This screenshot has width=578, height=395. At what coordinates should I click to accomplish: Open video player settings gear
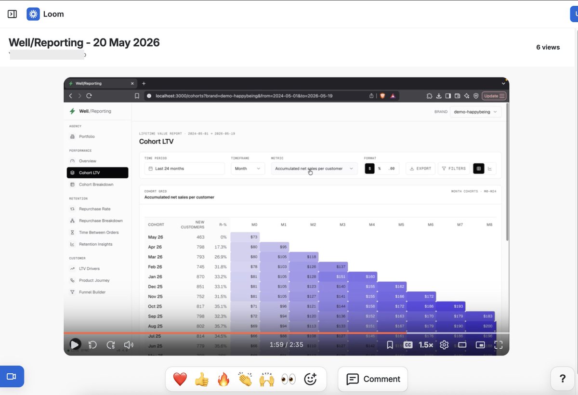(444, 345)
